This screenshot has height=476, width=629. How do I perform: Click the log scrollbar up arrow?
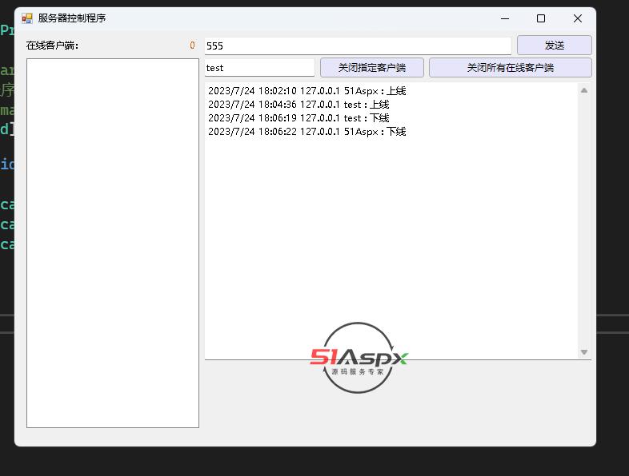(x=584, y=90)
